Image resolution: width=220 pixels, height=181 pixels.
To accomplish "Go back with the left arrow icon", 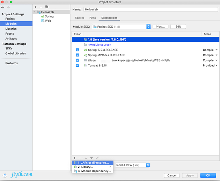I will tap(2, 7).
